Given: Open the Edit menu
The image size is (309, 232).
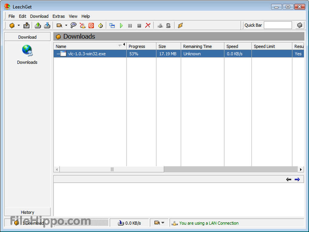Looking at the screenshot, I should pyautogui.click(x=22, y=16).
